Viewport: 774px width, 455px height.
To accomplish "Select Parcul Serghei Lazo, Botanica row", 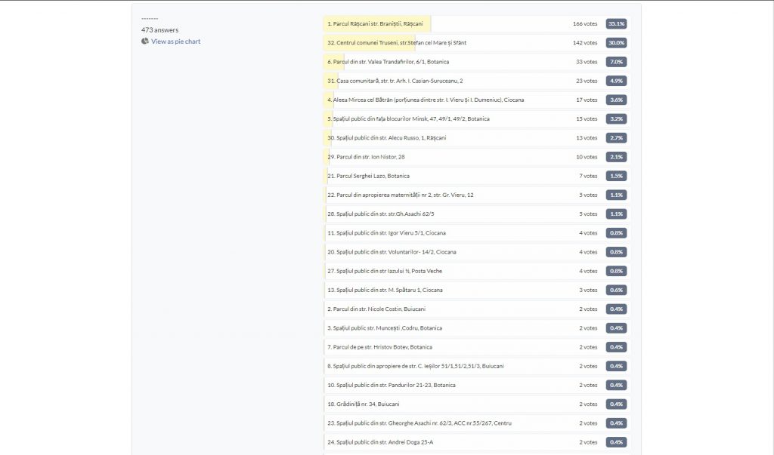I will pyautogui.click(x=368, y=176).
